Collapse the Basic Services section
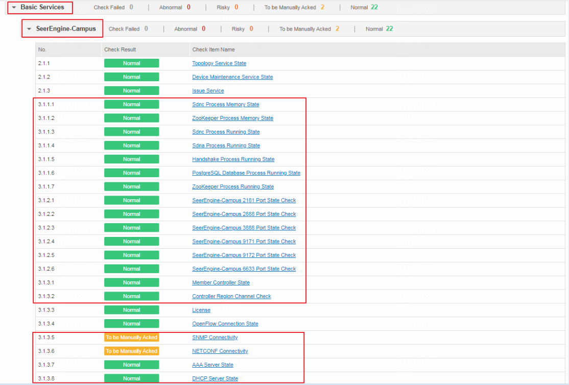569x385 pixels. (x=14, y=7)
